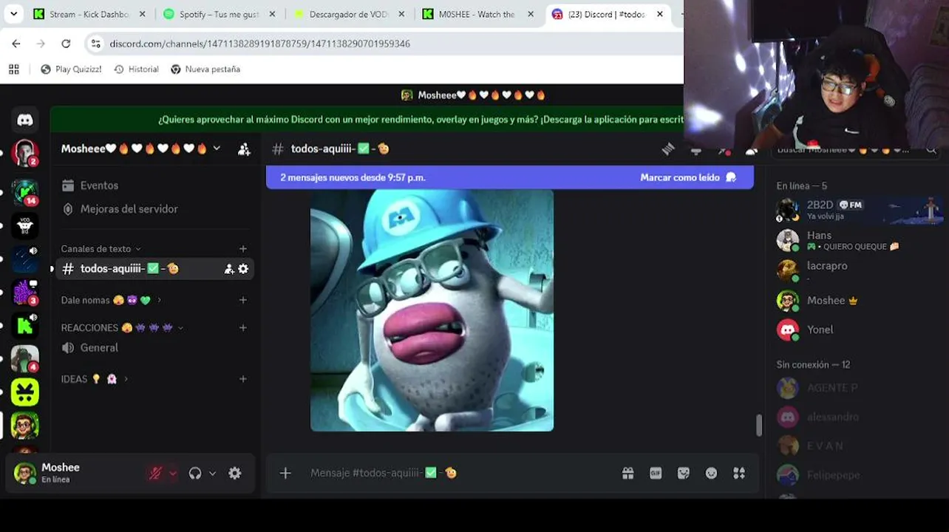Open offline member AGENTE P
Image resolution: width=949 pixels, height=532 pixels.
click(859, 388)
